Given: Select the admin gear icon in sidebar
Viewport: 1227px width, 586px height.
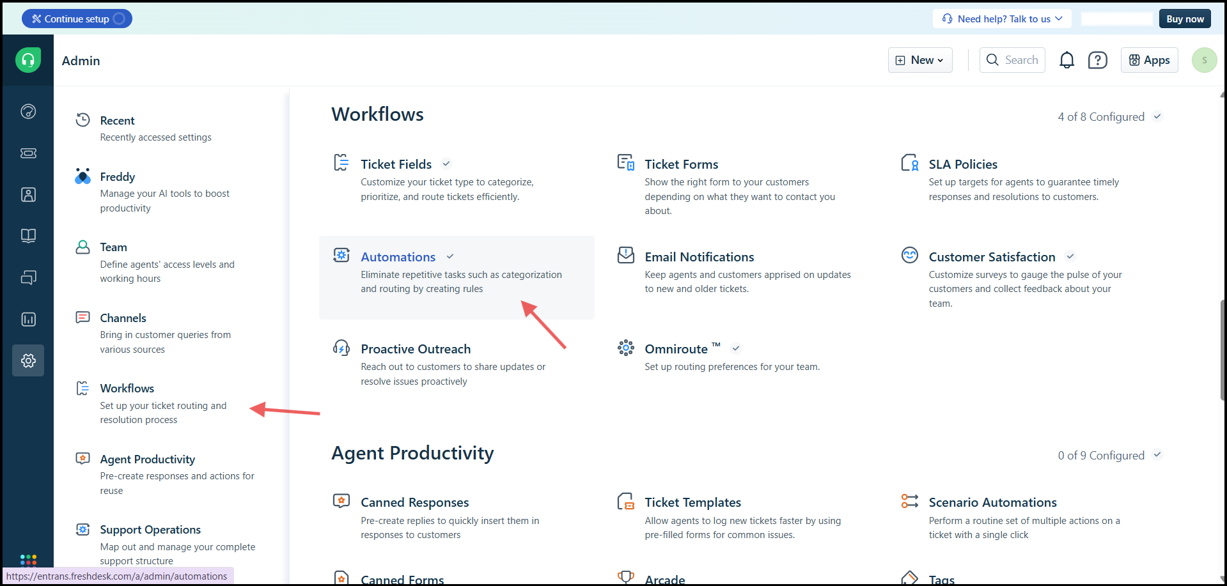Looking at the screenshot, I should (28, 360).
